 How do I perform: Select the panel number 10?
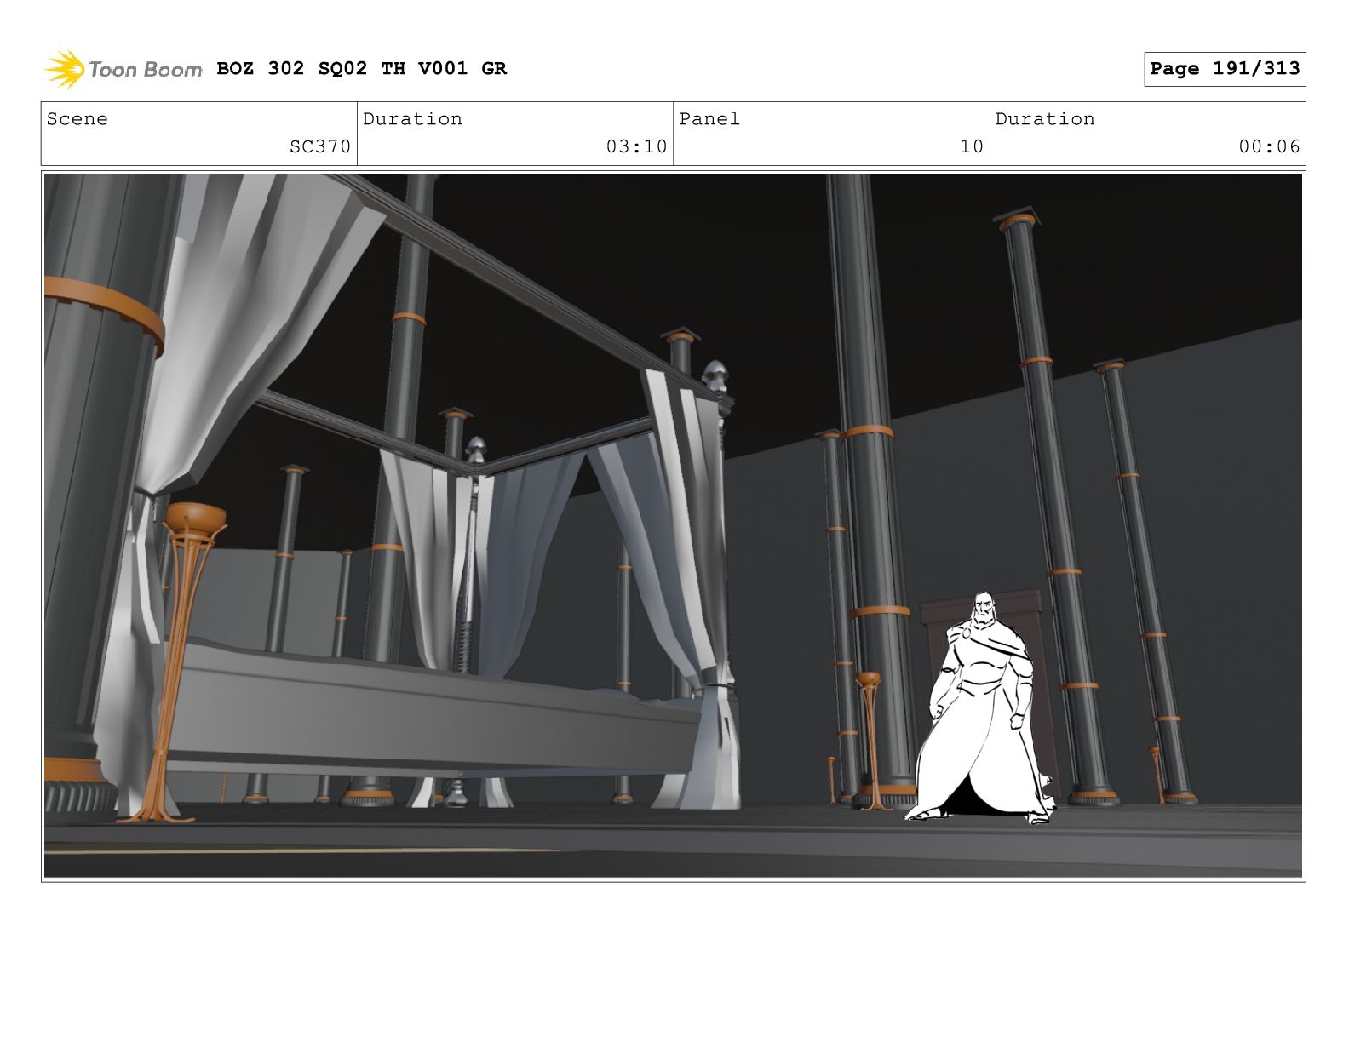click(x=971, y=146)
